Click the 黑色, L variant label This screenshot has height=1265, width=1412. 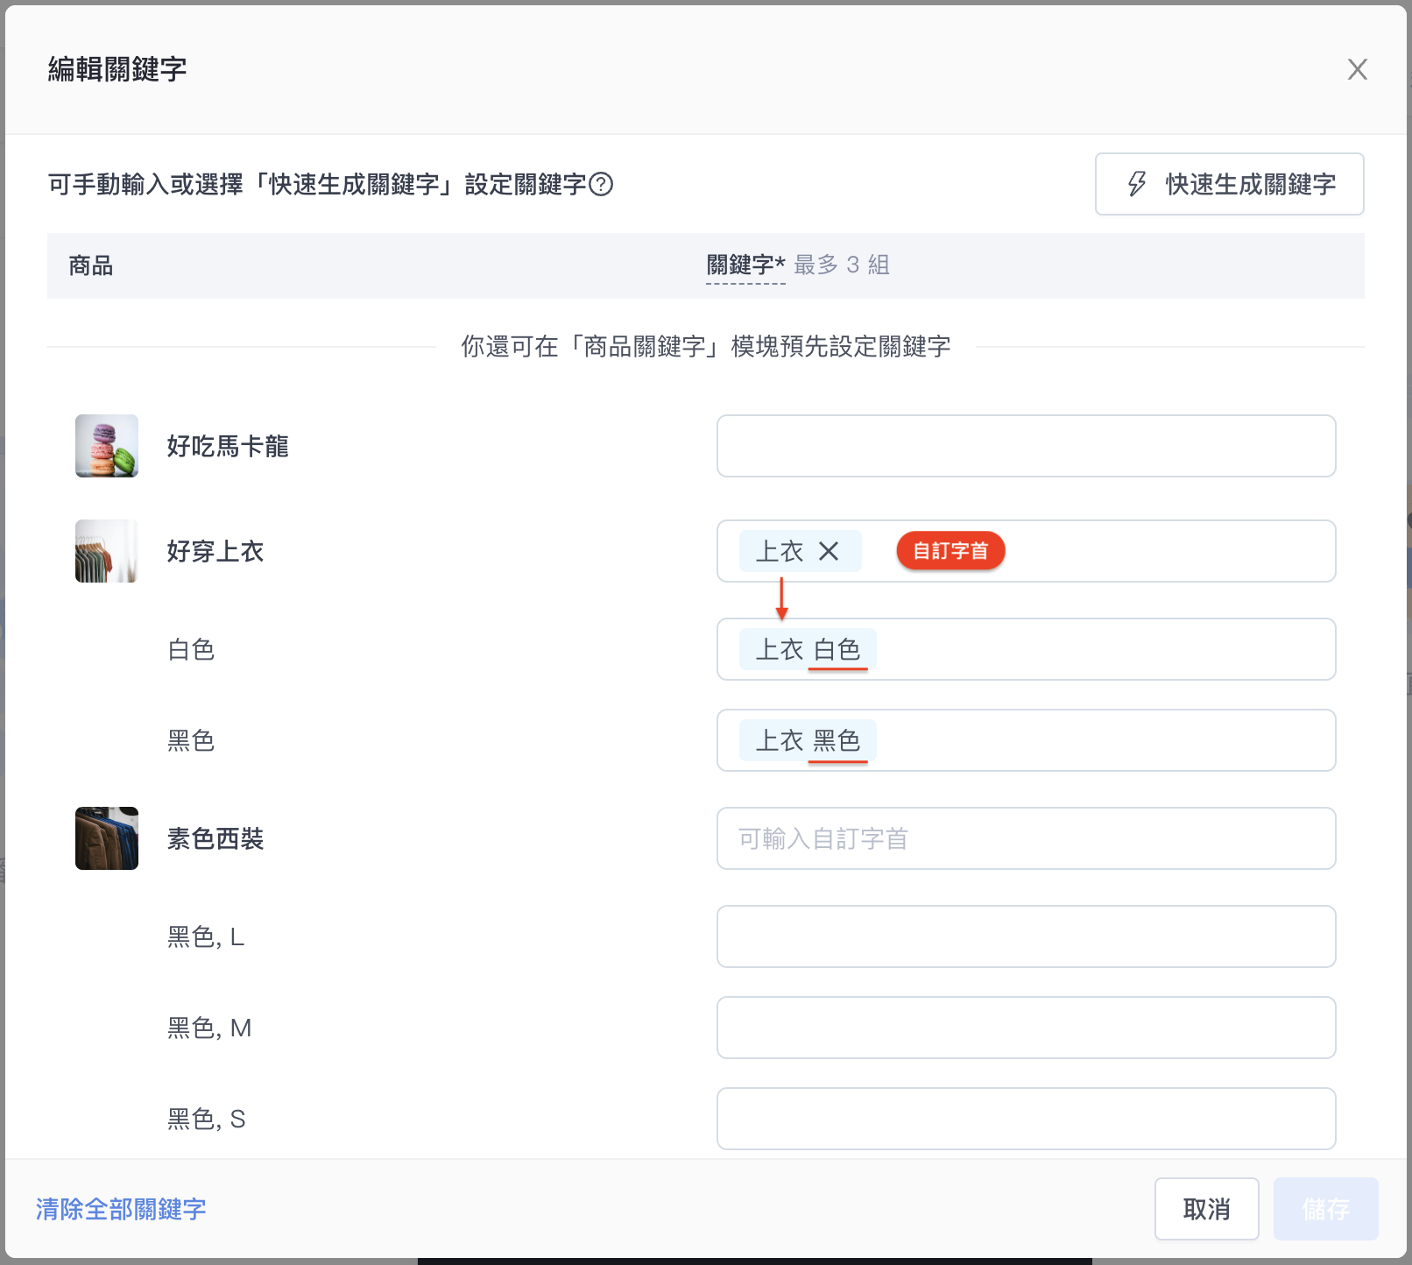pyautogui.click(x=206, y=936)
